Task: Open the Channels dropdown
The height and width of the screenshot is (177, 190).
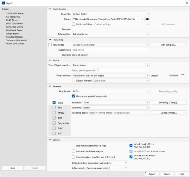Action: (x=116, y=108)
